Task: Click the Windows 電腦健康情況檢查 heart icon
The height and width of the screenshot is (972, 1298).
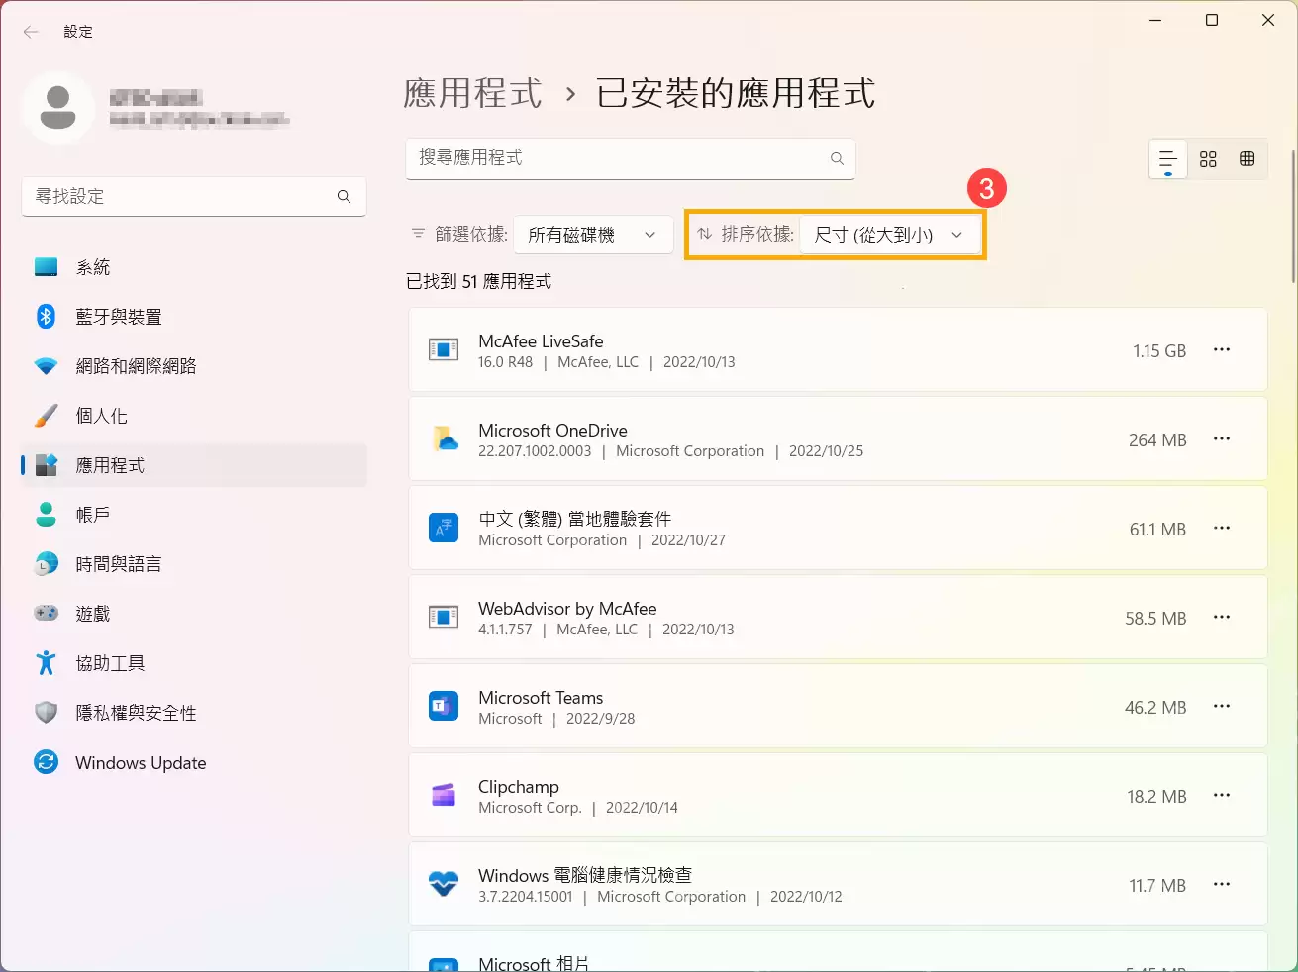Action: pos(444,884)
